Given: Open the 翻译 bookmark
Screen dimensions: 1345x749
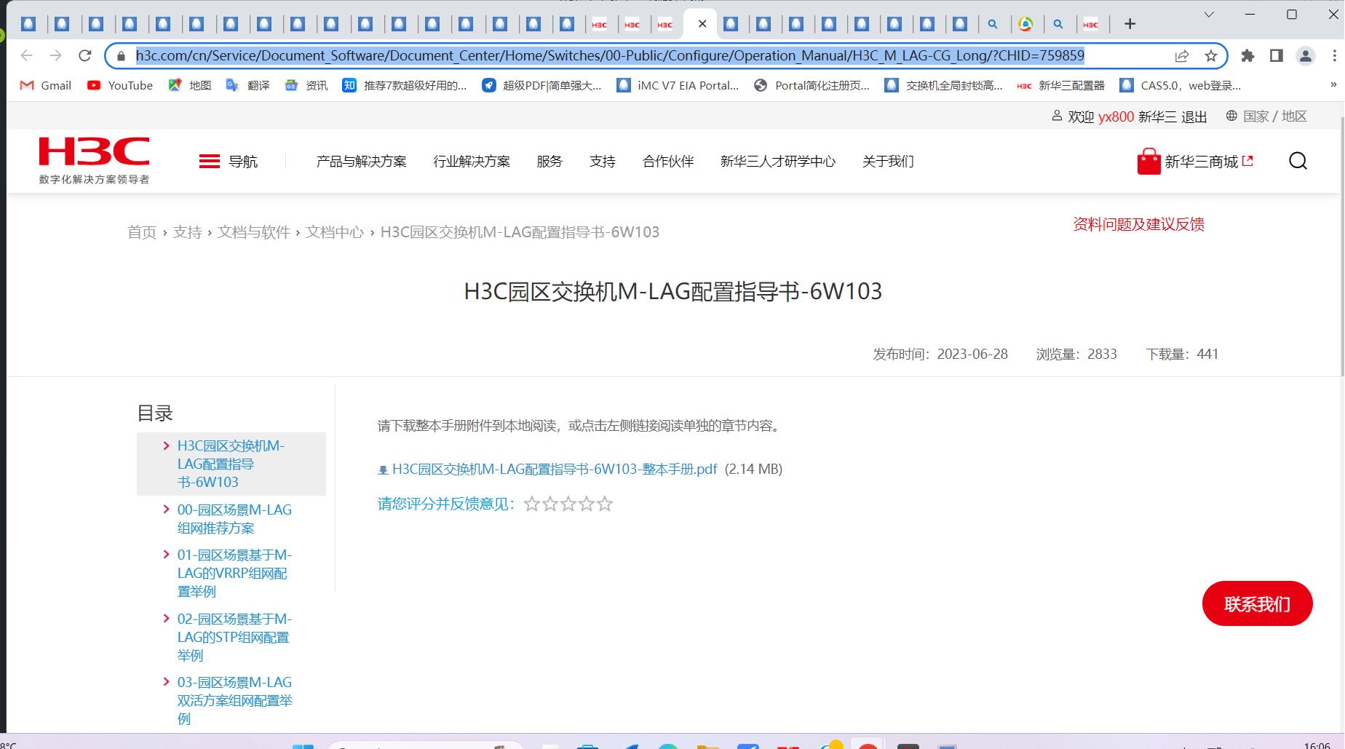Looking at the screenshot, I should point(247,85).
